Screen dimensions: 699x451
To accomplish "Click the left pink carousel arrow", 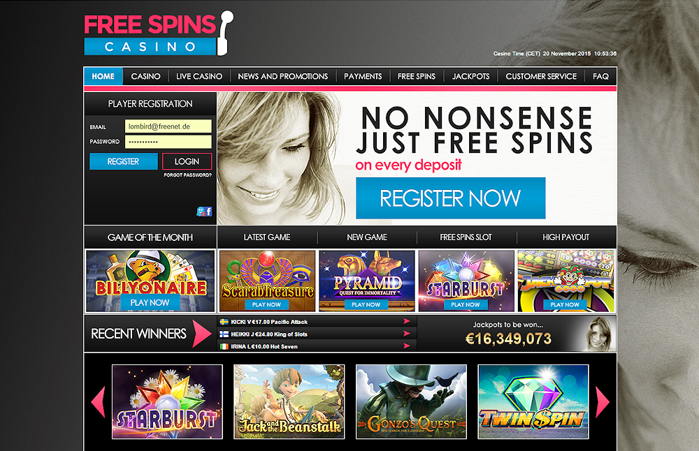I will [98, 401].
